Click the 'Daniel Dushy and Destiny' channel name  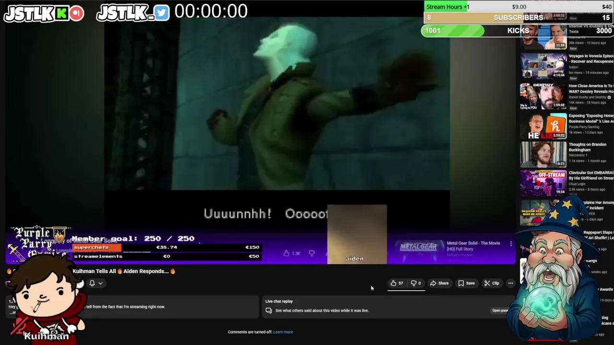(588, 97)
